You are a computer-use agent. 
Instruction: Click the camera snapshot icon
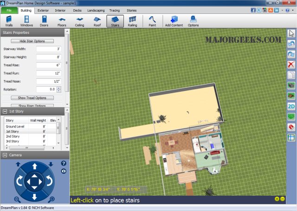pyautogui.click(x=64, y=171)
